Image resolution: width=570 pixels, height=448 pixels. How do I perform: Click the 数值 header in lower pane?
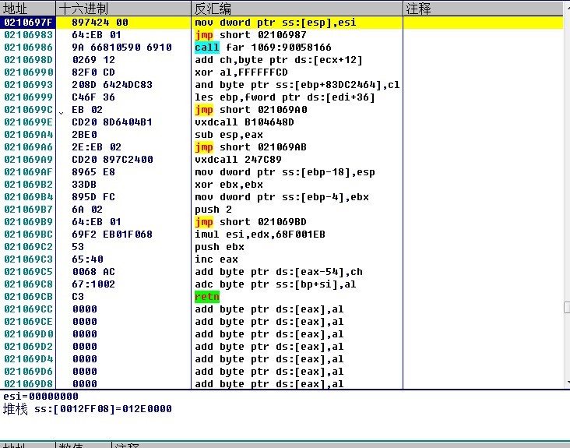83,445
